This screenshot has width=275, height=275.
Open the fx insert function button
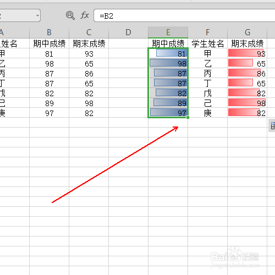tap(85, 15)
